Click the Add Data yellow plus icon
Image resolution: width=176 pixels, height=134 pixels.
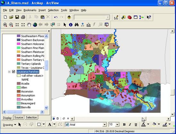click(69, 17)
